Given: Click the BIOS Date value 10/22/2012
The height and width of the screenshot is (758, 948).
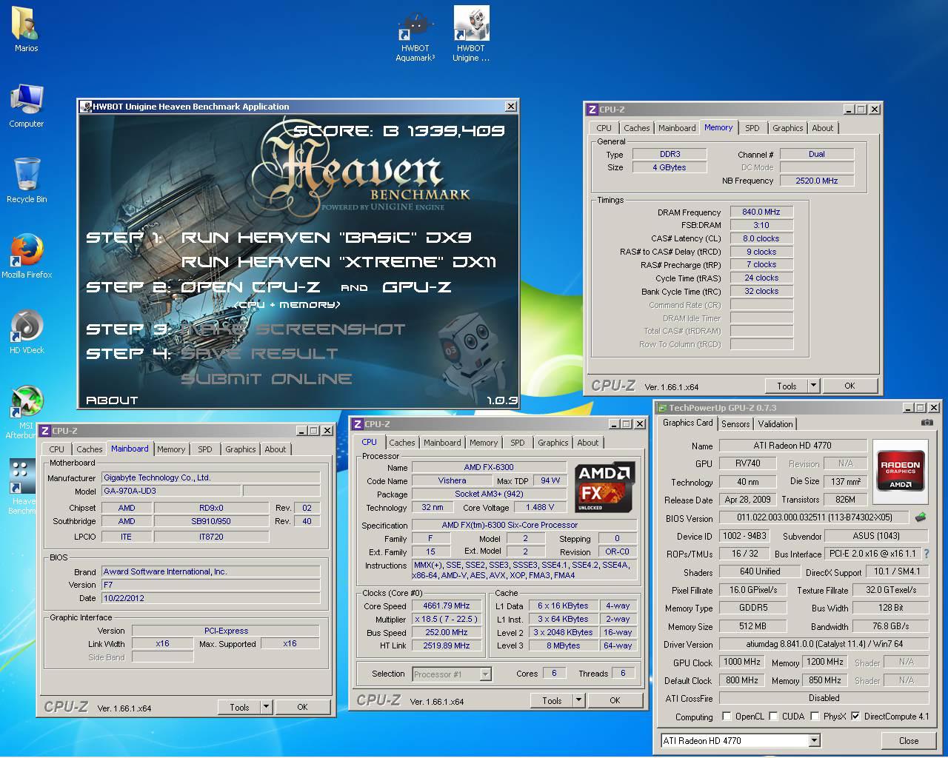Looking at the screenshot, I should point(210,598).
